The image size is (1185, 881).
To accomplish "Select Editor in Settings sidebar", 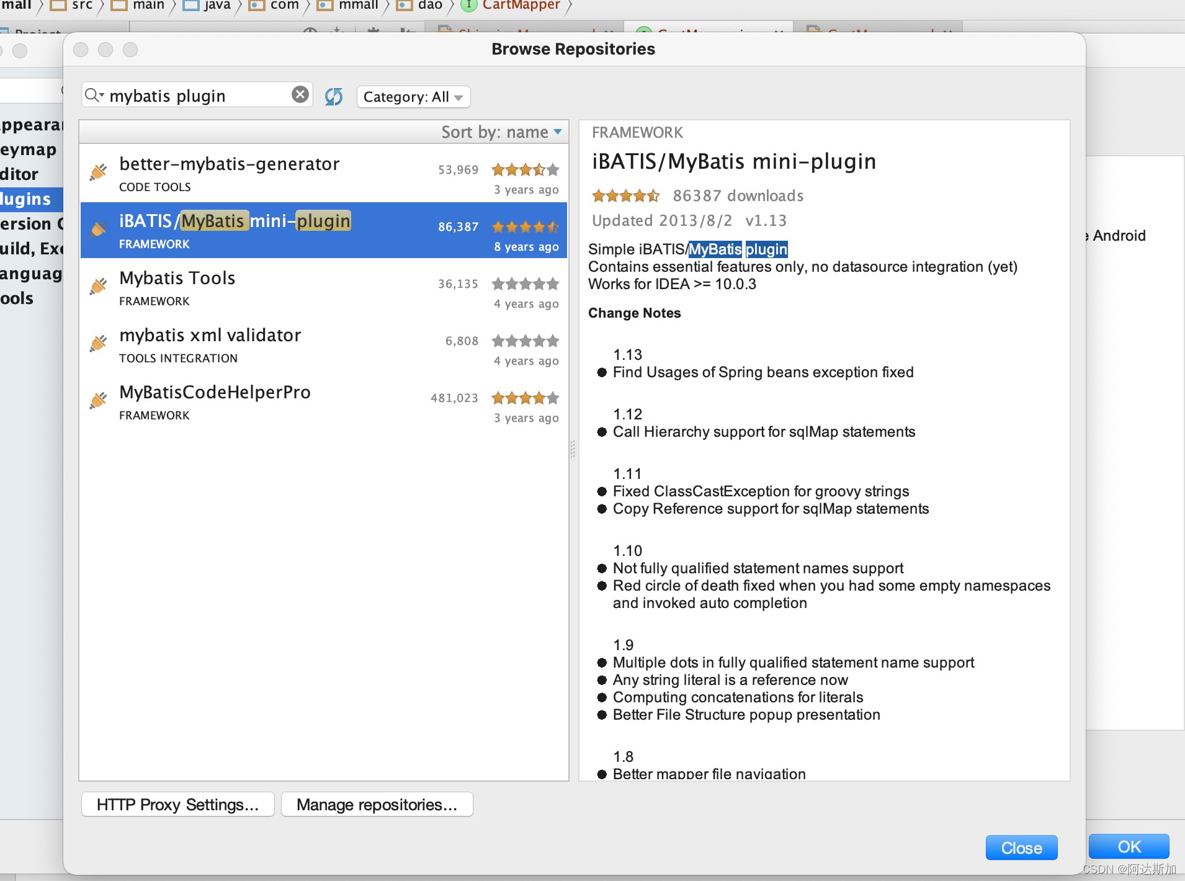I will [x=19, y=174].
